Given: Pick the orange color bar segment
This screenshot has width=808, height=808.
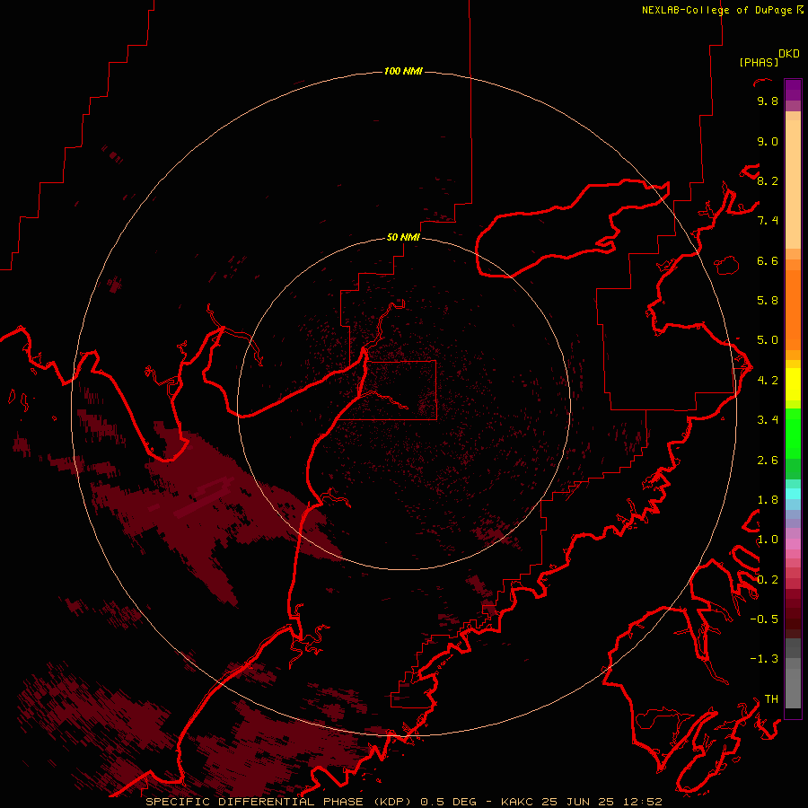Looking at the screenshot, I should click(793, 311).
